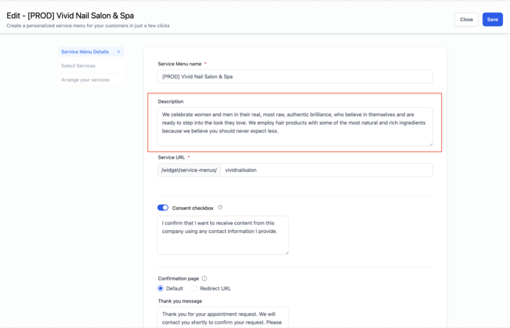510x328 pixels.
Task: Select the Default confirmation radio button
Action: (160, 288)
